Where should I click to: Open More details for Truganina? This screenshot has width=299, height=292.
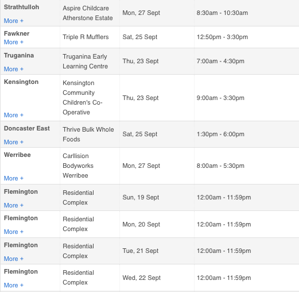(x=14, y=69)
